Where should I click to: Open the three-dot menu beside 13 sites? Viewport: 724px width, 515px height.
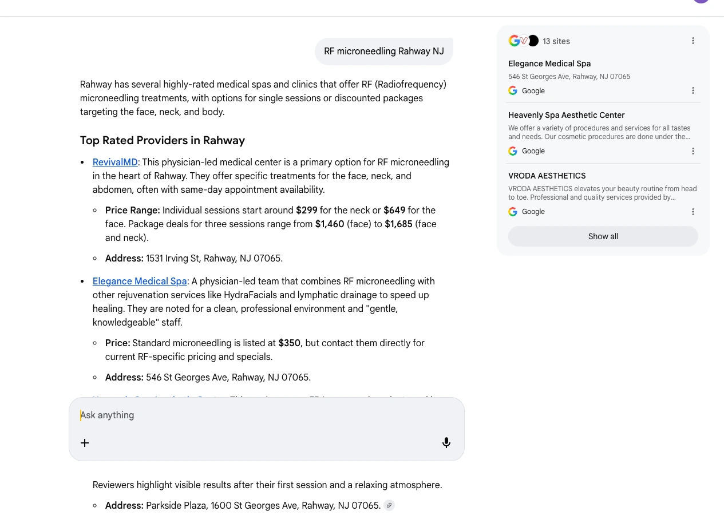click(693, 41)
